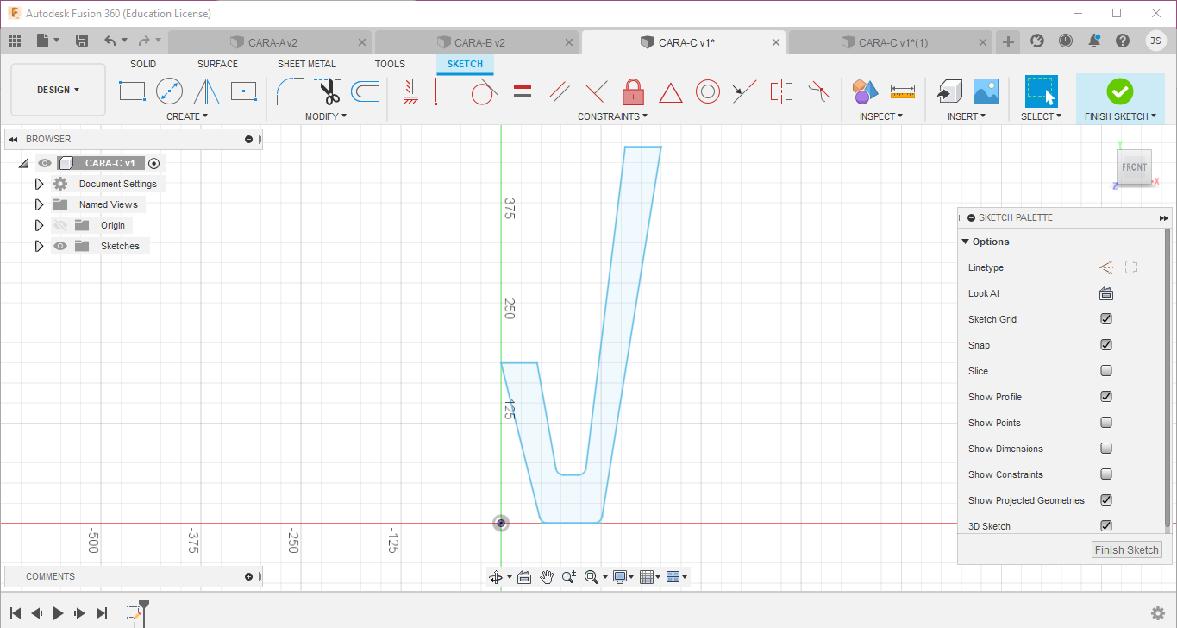Hide the Sketches folder via eye icon
This screenshot has width=1177, height=628.
coord(60,246)
